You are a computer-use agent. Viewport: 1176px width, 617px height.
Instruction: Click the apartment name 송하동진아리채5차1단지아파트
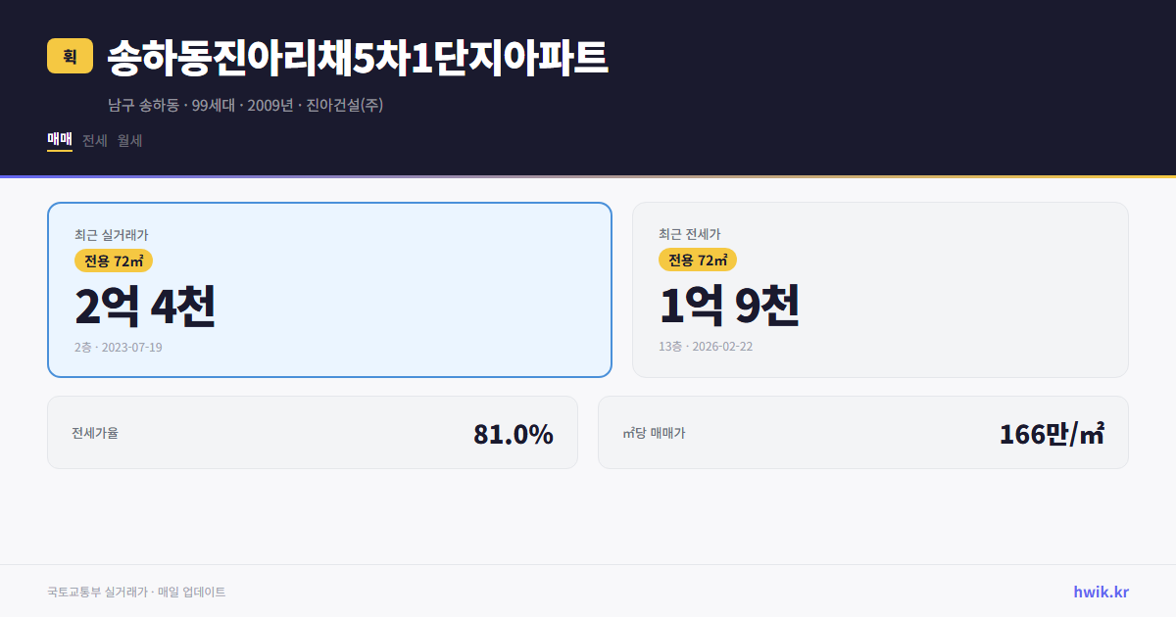pyautogui.click(x=357, y=56)
